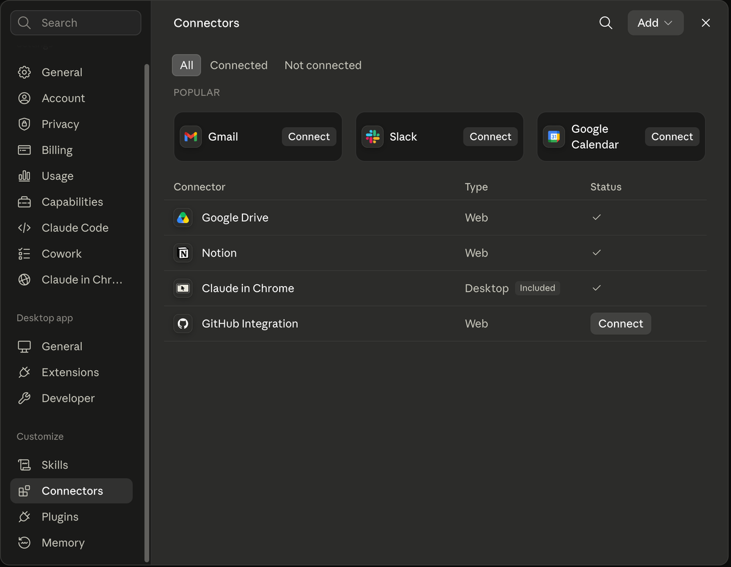Open the Extensions settings page
This screenshot has width=731, height=567.
[x=71, y=372]
